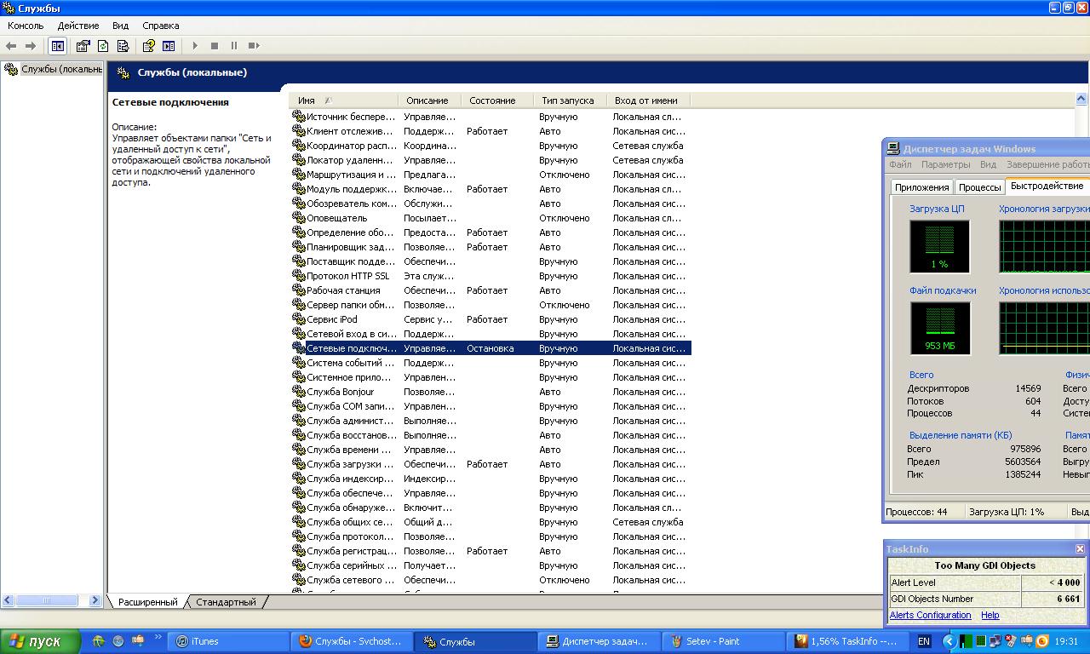The width and height of the screenshot is (1090, 654).
Task: Select Службы (локальные) node in the tree
Action: click(61, 69)
